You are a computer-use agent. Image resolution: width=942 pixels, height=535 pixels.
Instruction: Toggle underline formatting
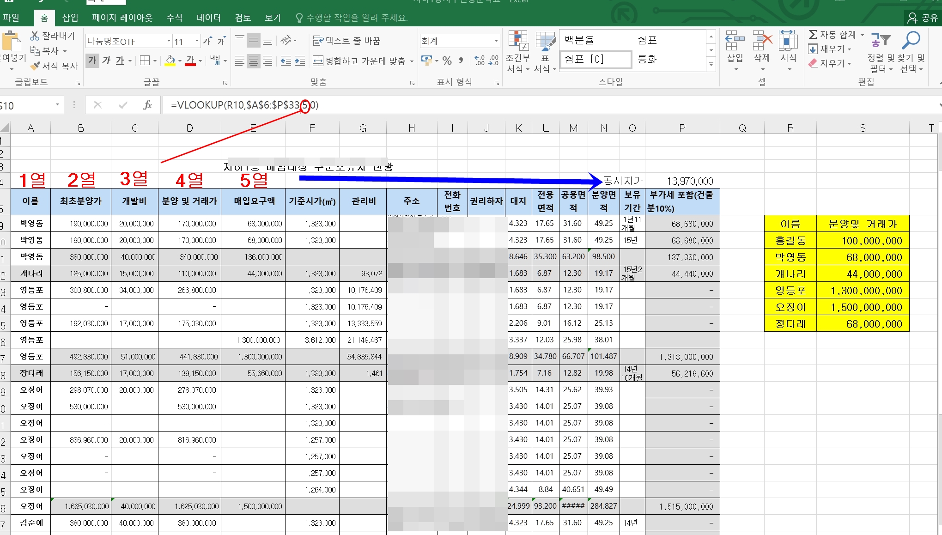(120, 61)
